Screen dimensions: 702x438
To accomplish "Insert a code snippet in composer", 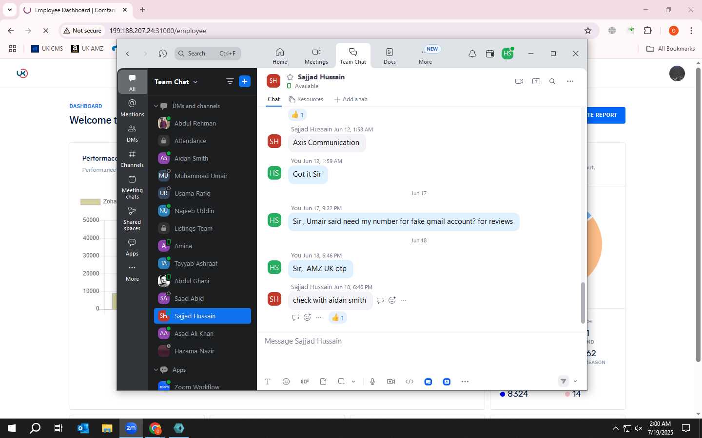I will tap(409, 382).
